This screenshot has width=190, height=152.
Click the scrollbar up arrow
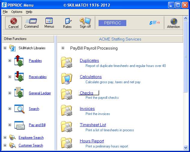point(185,18)
